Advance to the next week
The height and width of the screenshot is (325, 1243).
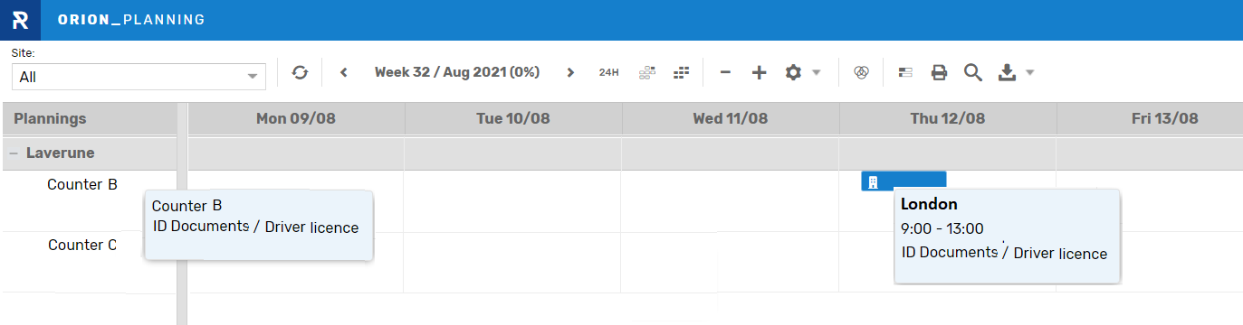click(570, 73)
